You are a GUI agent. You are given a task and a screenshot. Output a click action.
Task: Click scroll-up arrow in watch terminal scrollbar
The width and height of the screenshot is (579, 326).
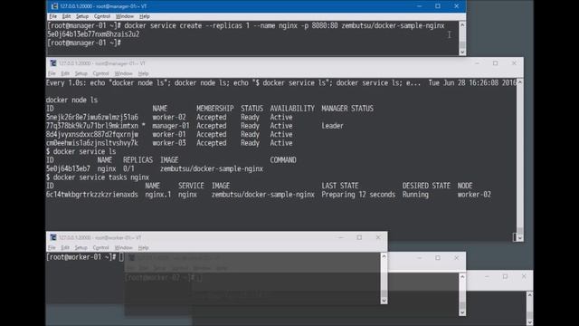520,82
